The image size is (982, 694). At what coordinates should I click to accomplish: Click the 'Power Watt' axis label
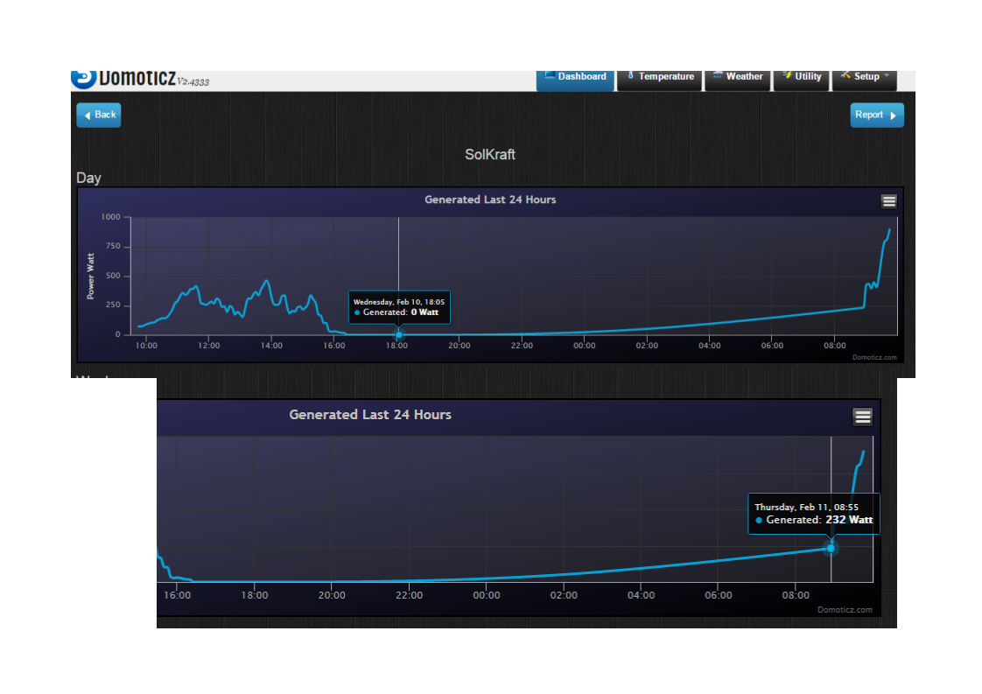coord(90,277)
